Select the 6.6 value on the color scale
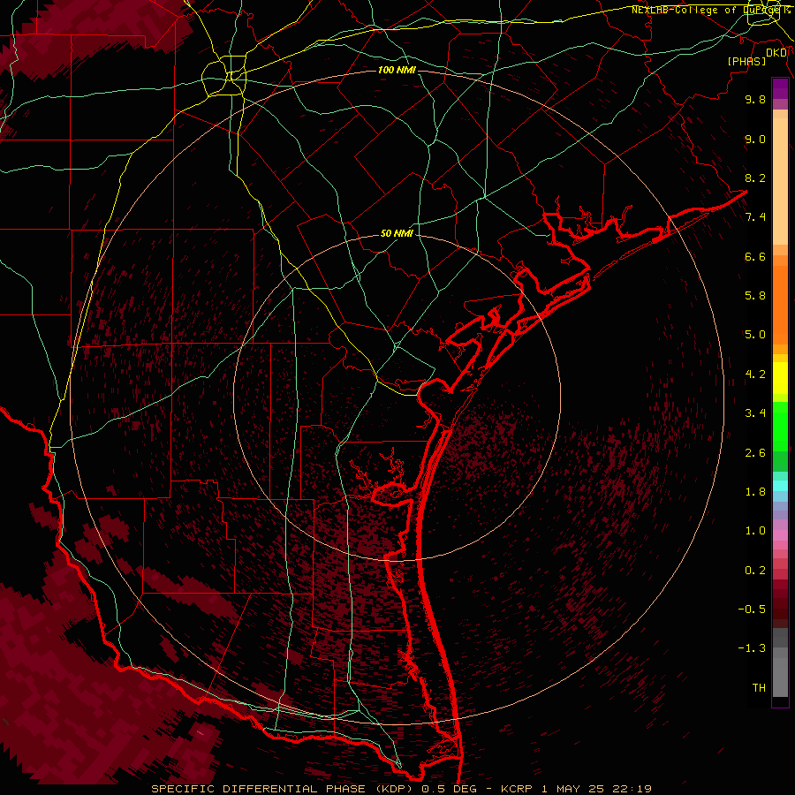The width and height of the screenshot is (795, 795). [x=755, y=256]
